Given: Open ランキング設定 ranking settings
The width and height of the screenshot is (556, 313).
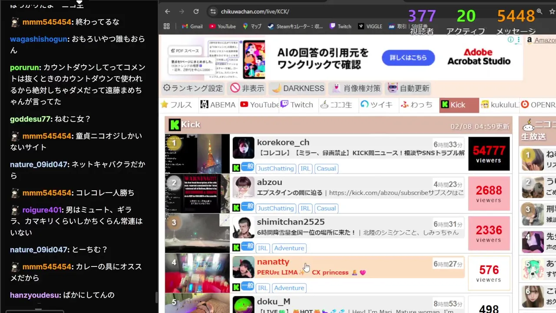Looking at the screenshot, I should tap(192, 88).
